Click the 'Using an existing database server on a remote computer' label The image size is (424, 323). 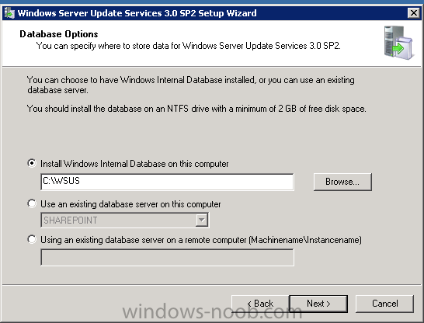tap(201, 240)
